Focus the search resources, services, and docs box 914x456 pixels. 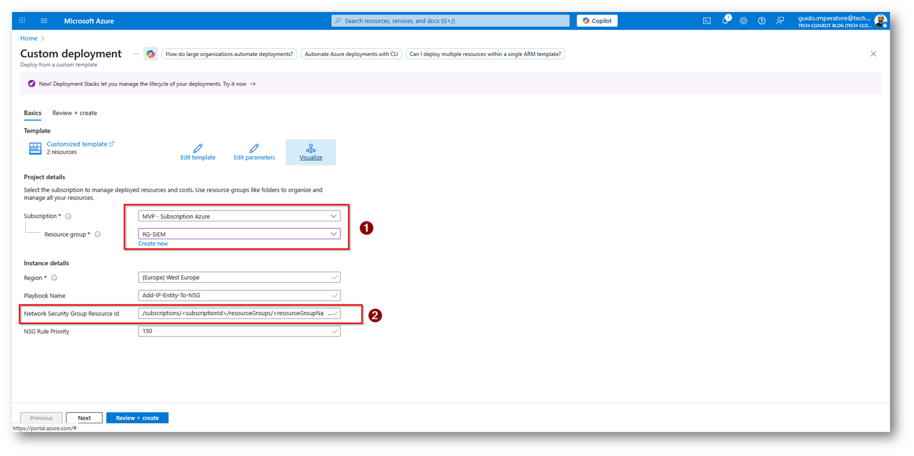pos(450,21)
